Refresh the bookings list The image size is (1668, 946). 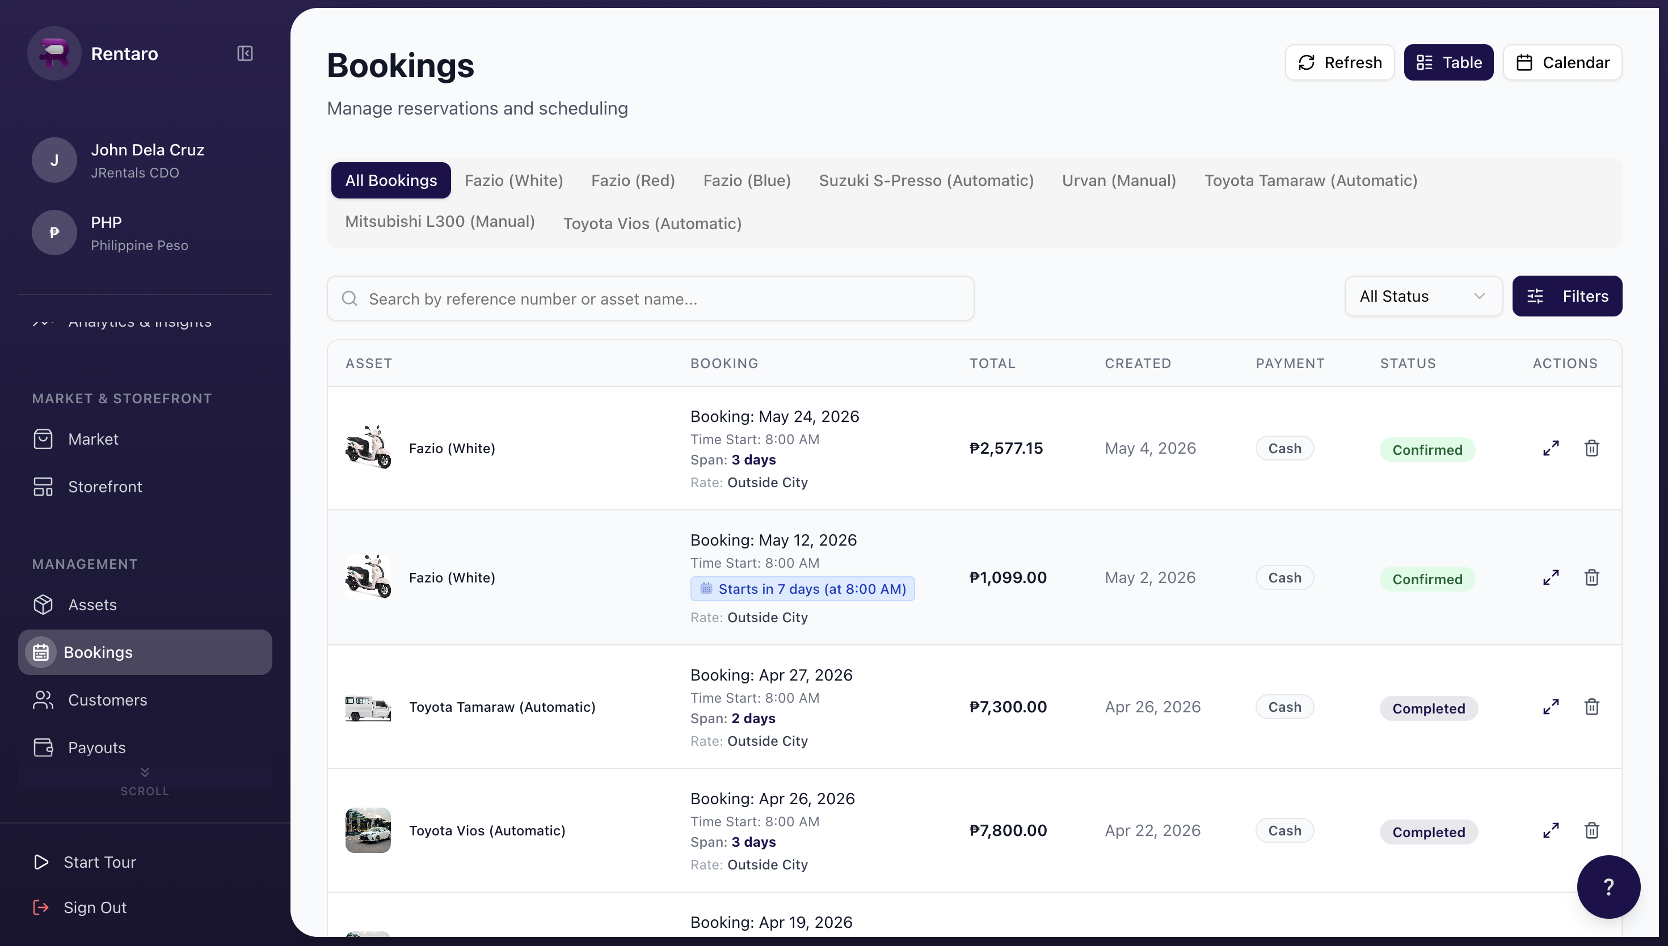click(x=1340, y=62)
